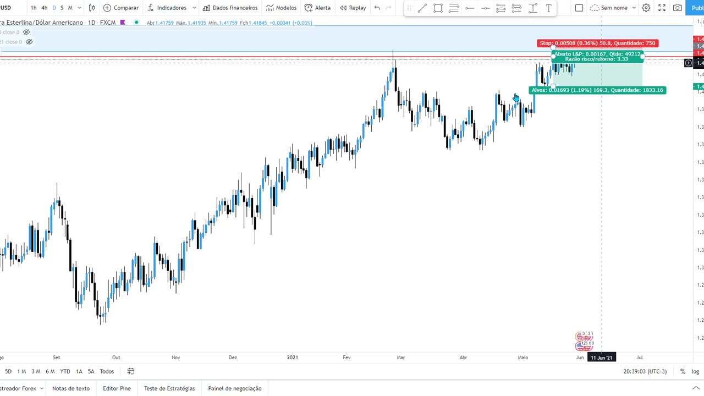The width and height of the screenshot is (704, 396).
Task: Redo the chart action
Action: click(x=388, y=8)
